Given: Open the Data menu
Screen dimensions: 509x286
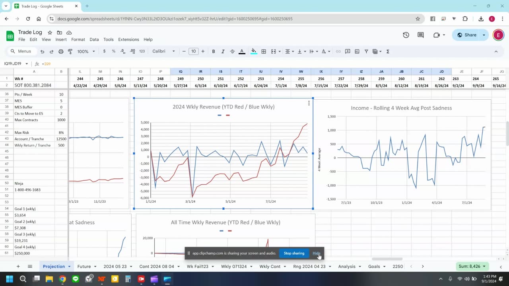Looking at the screenshot, I should pos(94,39).
